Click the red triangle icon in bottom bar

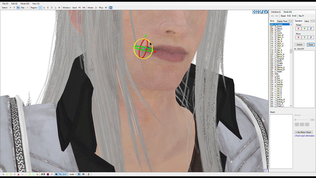(x=18, y=174)
